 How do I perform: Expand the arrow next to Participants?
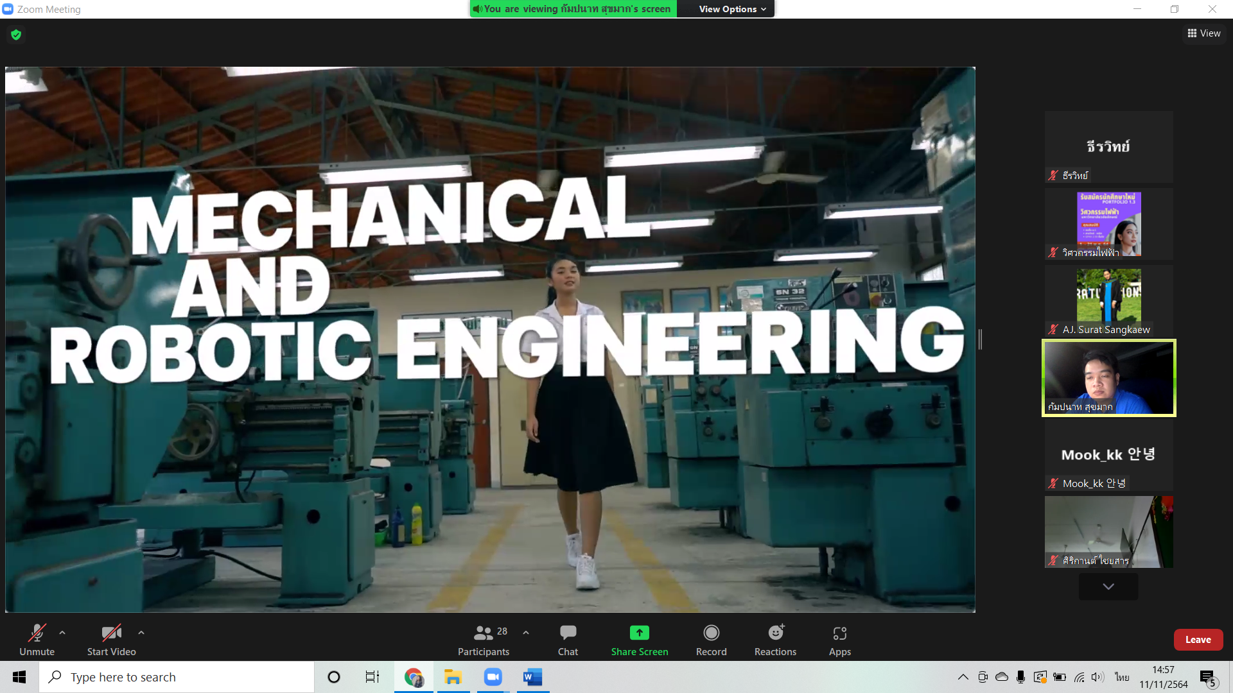pyautogui.click(x=526, y=633)
